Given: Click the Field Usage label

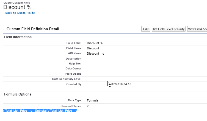Looking at the screenshot, I should pyautogui.click(x=74, y=74).
